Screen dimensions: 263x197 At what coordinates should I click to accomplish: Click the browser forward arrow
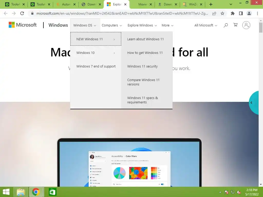tap(14, 13)
